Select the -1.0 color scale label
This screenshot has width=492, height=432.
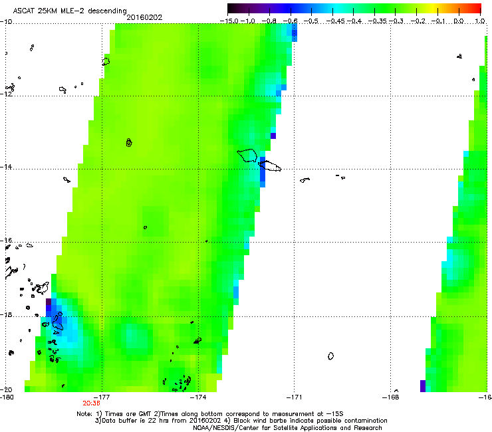(x=248, y=21)
